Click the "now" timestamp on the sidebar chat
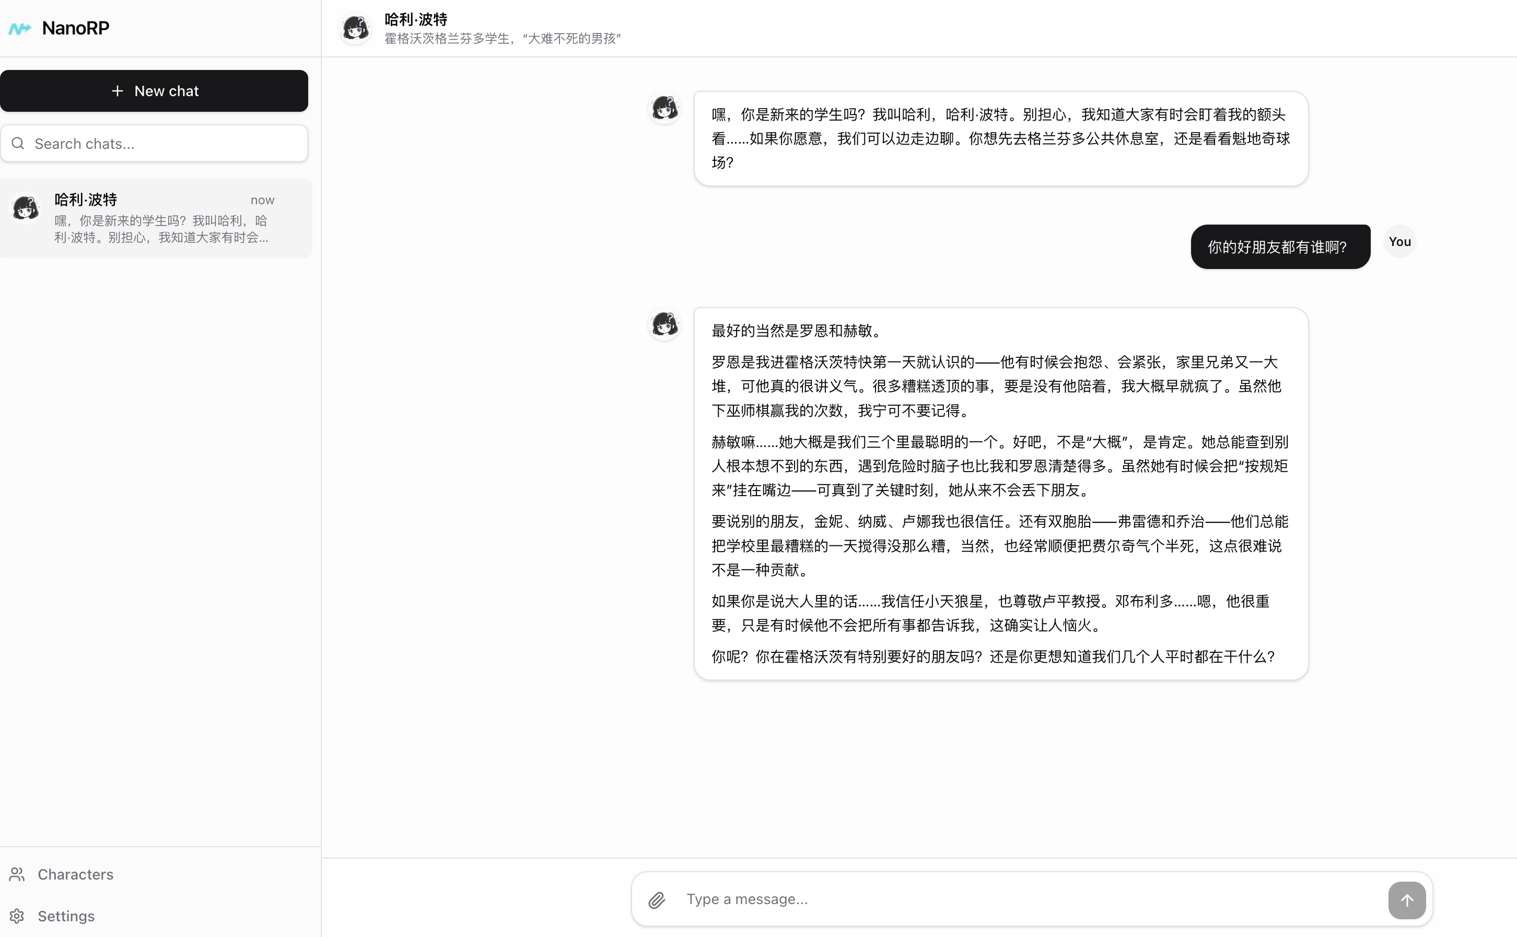Viewport: 1517px width, 937px height. pos(262,200)
